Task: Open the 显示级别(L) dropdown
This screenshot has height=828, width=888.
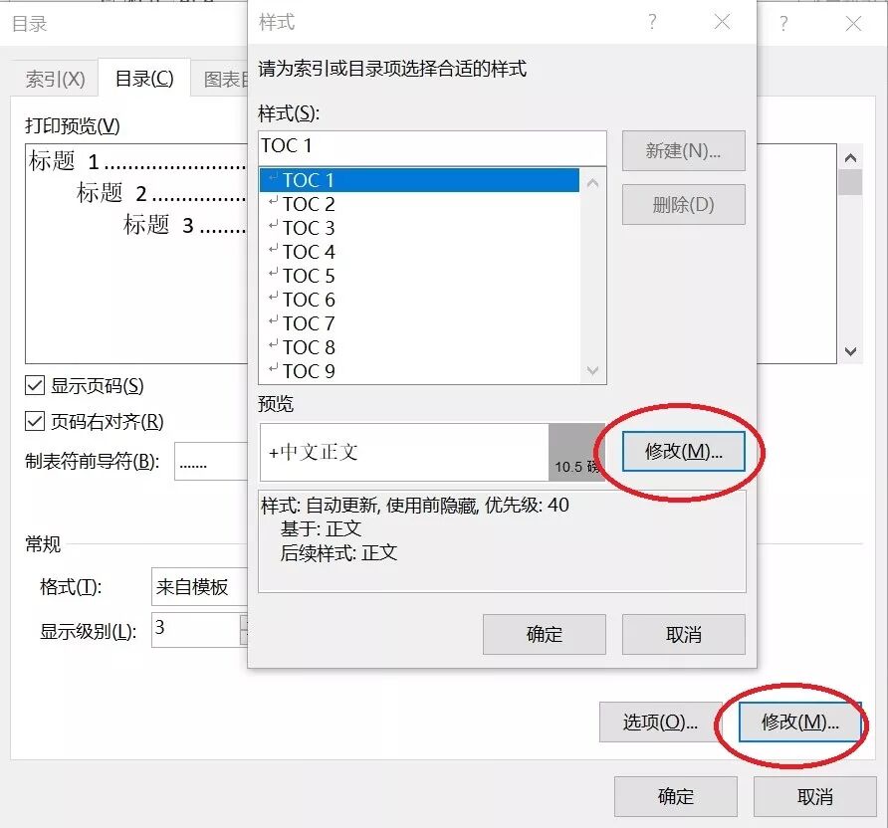Action: coord(199,630)
